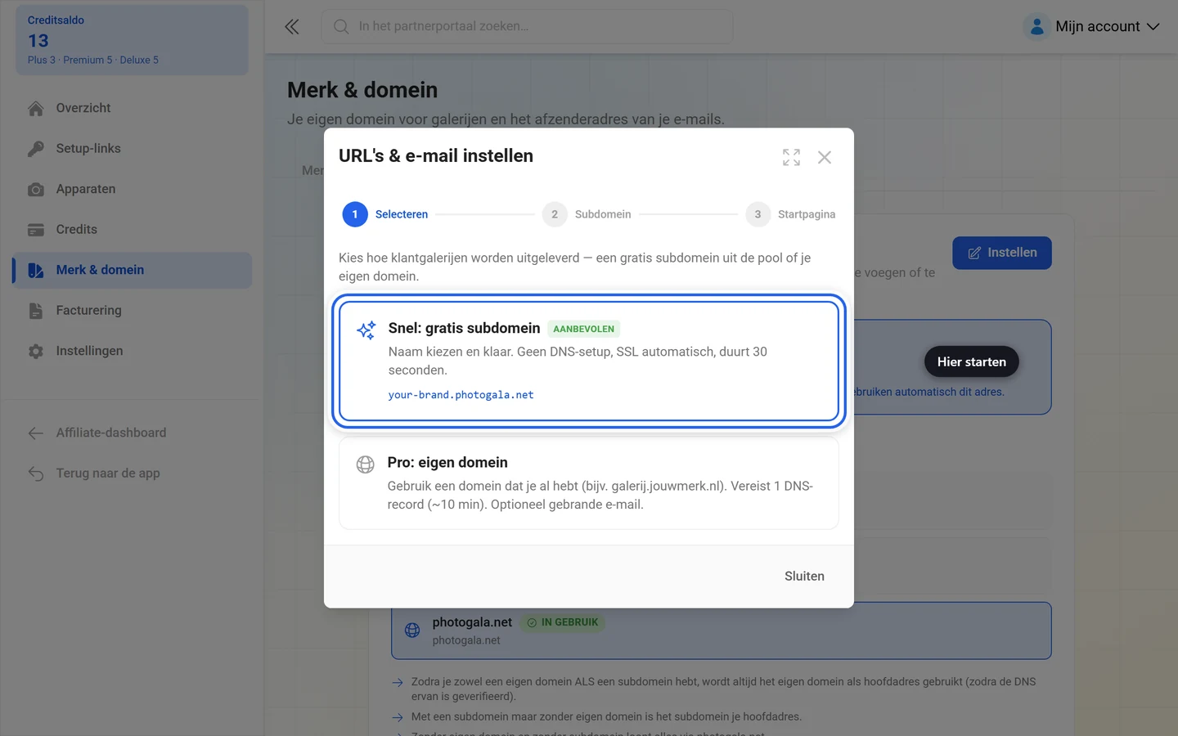Viewport: 1178px width, 736px height.
Task: Open the Affiliate-dashboard link
Action: click(133, 433)
